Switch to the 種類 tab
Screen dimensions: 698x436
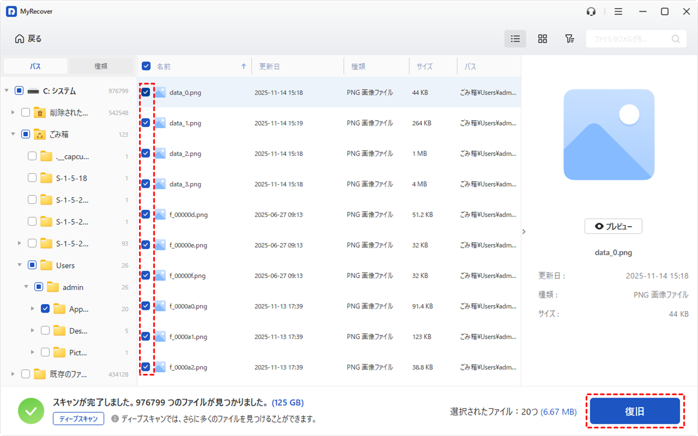(101, 66)
